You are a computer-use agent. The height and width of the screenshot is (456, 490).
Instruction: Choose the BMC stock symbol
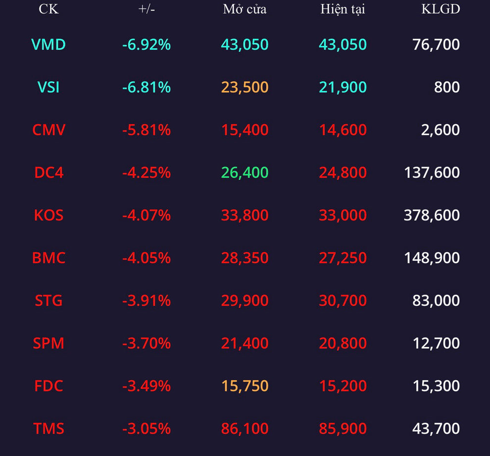[49, 258]
